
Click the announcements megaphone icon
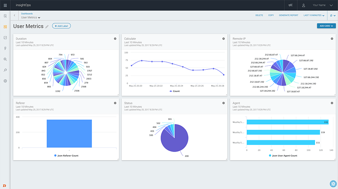[291, 5]
